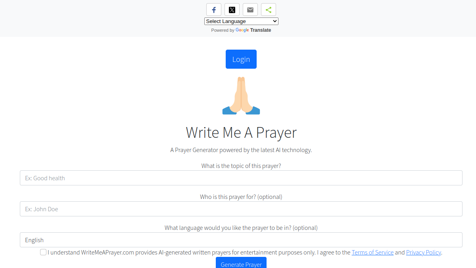Click the Generate Prayer button
This screenshot has height=268, width=476.
click(241, 262)
